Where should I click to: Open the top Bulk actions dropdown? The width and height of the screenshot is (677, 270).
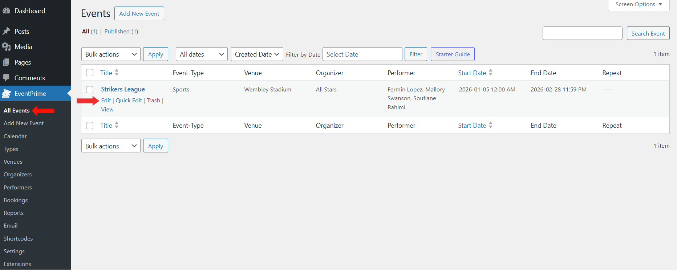coord(111,54)
